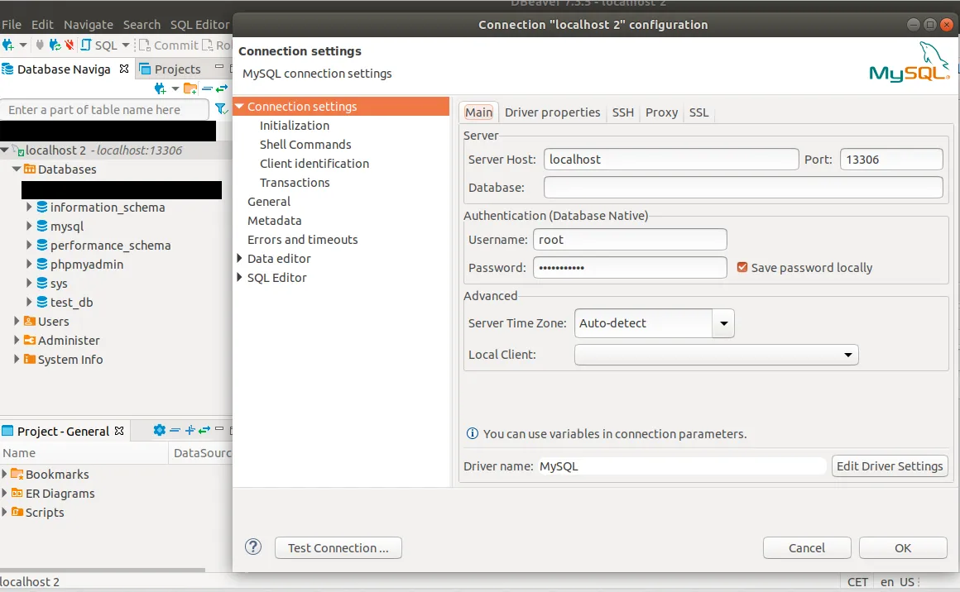This screenshot has width=960, height=592.
Task: Open dropdown arrow beside Navigator's New Connection icon
Action: click(x=175, y=89)
